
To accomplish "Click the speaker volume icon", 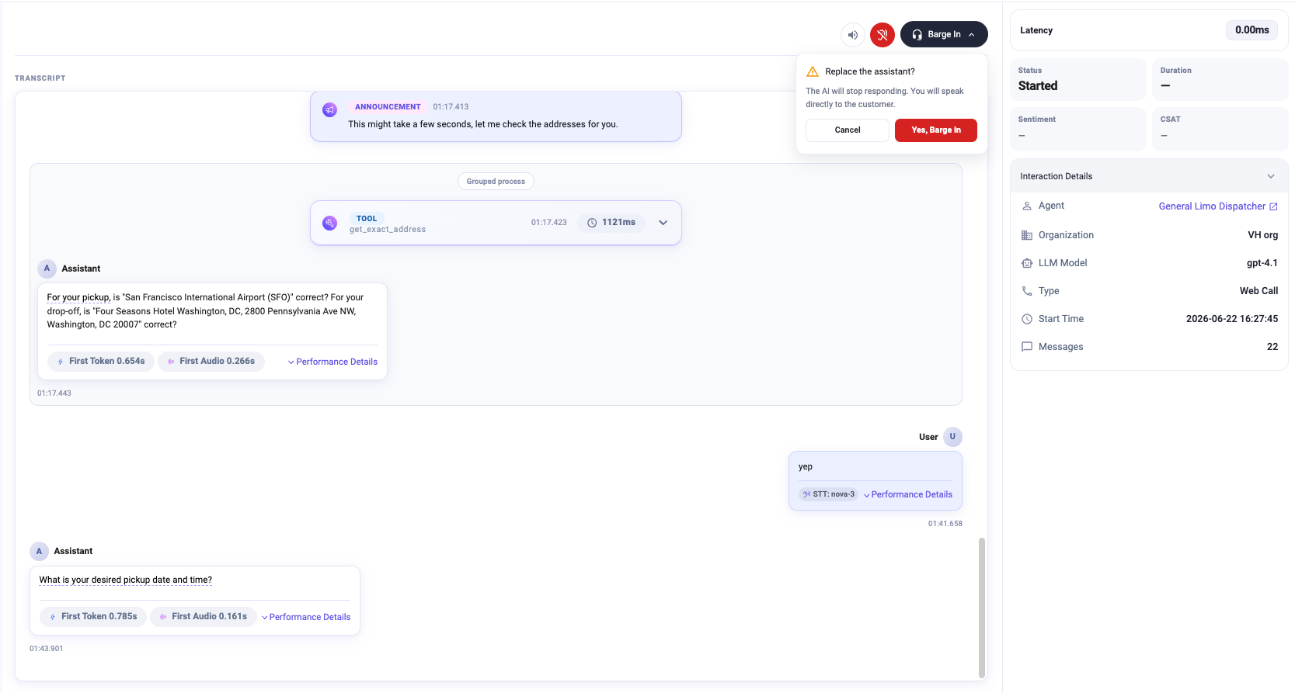I will pyautogui.click(x=853, y=34).
